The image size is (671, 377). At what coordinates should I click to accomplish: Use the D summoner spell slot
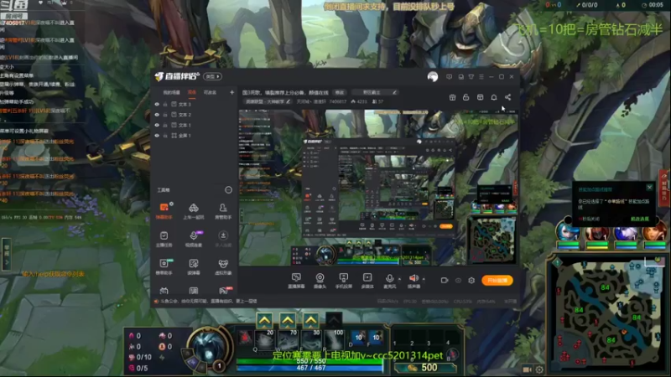[358, 338]
